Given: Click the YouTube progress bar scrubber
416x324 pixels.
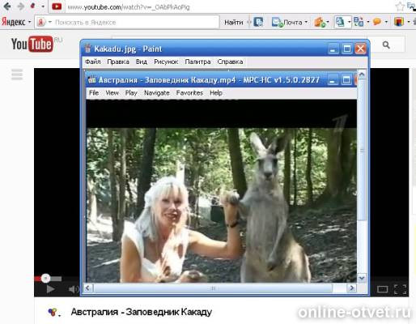Looking at the screenshot, I should click(45, 278).
